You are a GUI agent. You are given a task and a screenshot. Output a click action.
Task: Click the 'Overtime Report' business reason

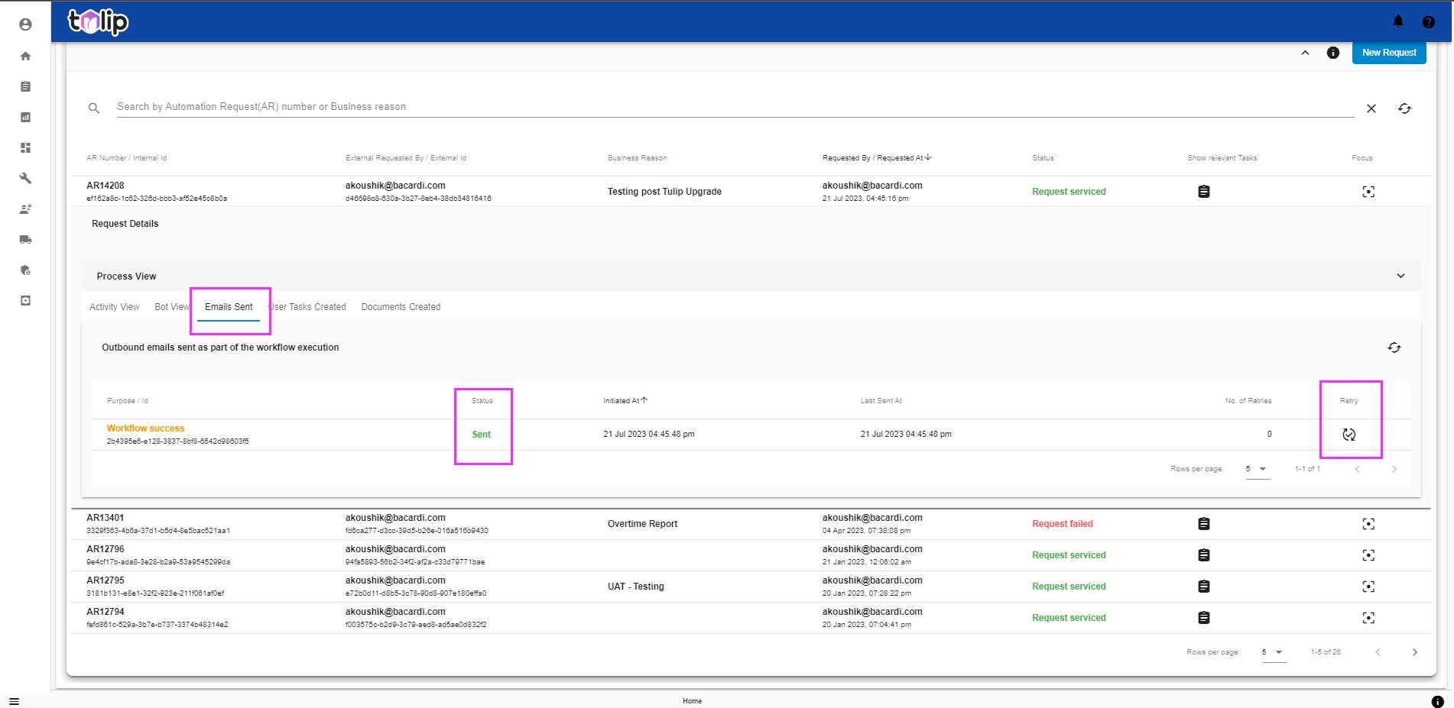pos(642,524)
